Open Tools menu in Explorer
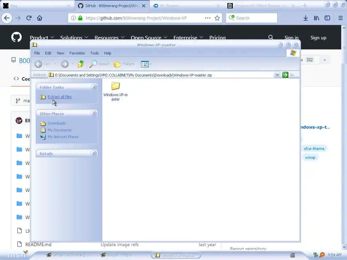 pyautogui.click(x=95, y=53)
